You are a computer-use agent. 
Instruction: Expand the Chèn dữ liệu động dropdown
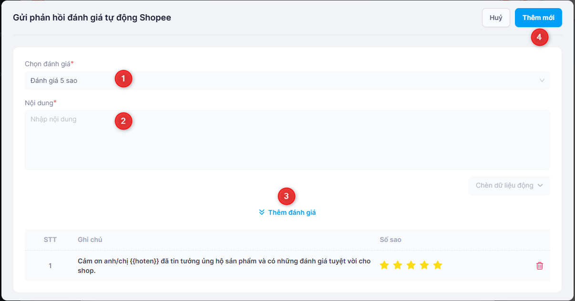(509, 186)
